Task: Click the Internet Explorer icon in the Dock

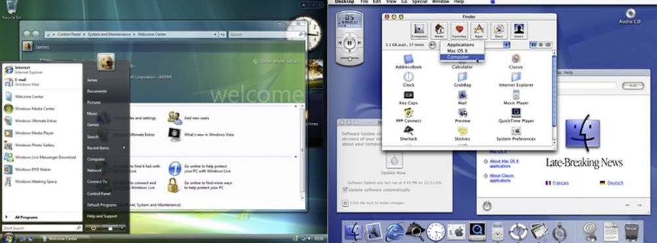Action: pyautogui.click(x=394, y=232)
